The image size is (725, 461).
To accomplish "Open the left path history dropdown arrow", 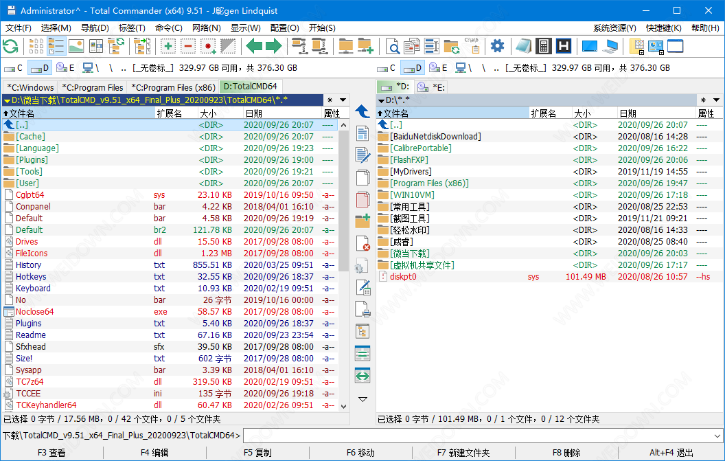I will (343, 100).
